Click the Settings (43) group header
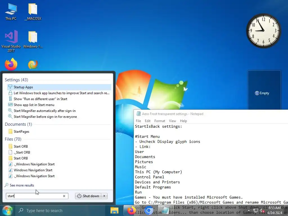Viewport: 288px width, 216px height. click(x=16, y=80)
